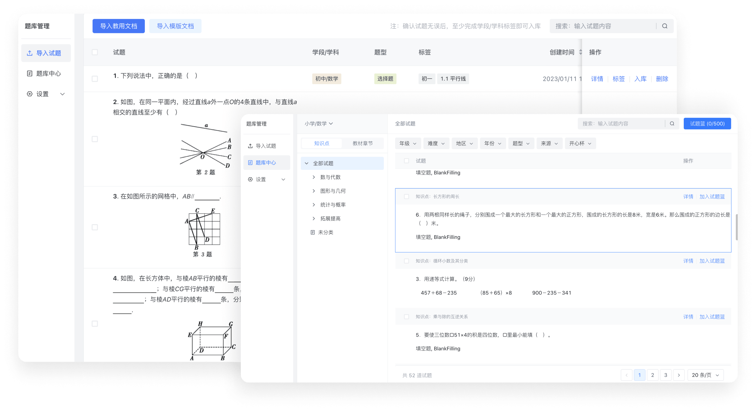This screenshot has width=756, height=413.
Task: Click the 创建时间 sort arrows icon
Action: point(580,52)
